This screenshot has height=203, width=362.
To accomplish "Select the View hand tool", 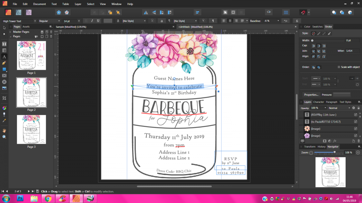I will tap(4, 130).
